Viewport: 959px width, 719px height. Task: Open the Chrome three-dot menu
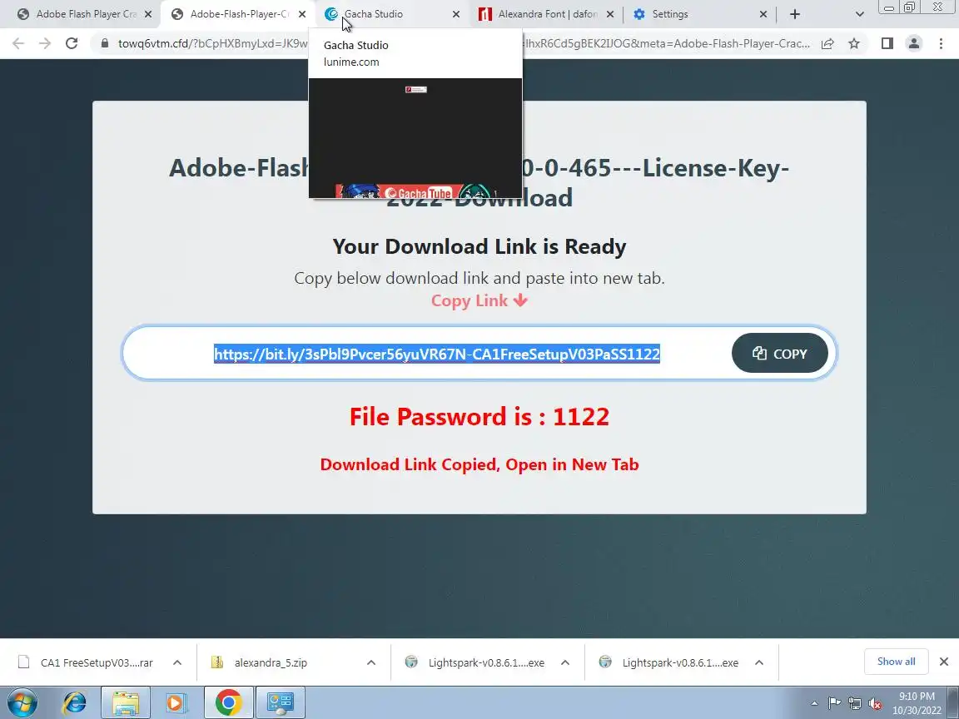point(941,43)
